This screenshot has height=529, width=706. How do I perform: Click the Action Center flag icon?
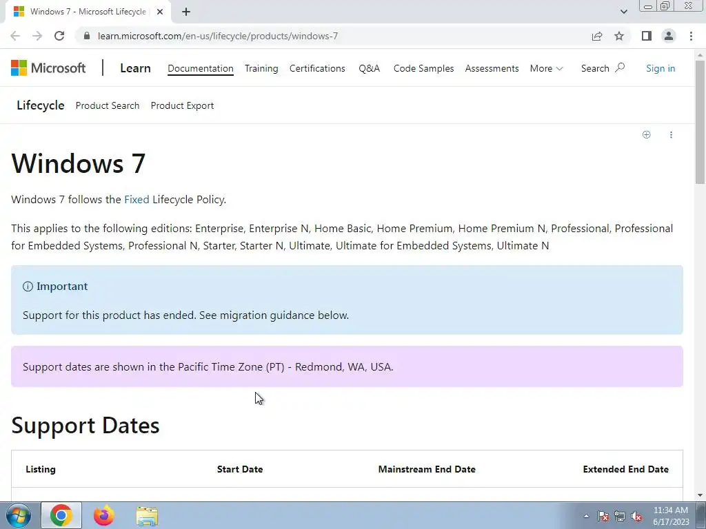point(603,516)
